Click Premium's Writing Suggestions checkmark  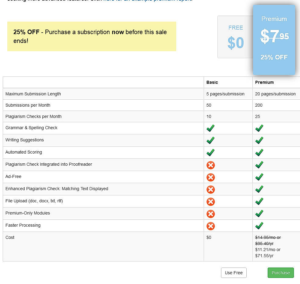pos(259,140)
